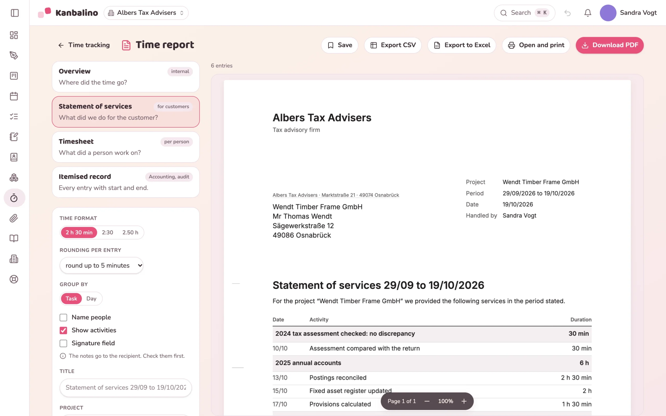The width and height of the screenshot is (666, 416).
Task: Open the paperclip attachments icon
Action: [x=14, y=218]
